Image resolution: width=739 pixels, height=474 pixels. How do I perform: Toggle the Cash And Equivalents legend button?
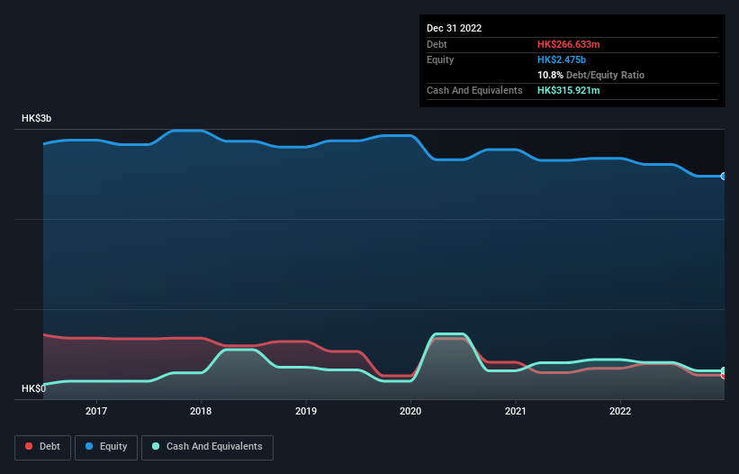point(207,447)
